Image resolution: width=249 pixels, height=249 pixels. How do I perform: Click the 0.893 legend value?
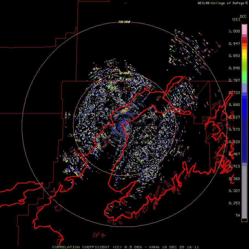tap(234, 56)
